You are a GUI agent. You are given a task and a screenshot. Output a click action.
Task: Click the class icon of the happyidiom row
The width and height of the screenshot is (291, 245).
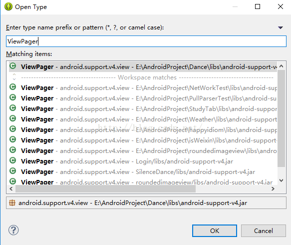coord(13,129)
